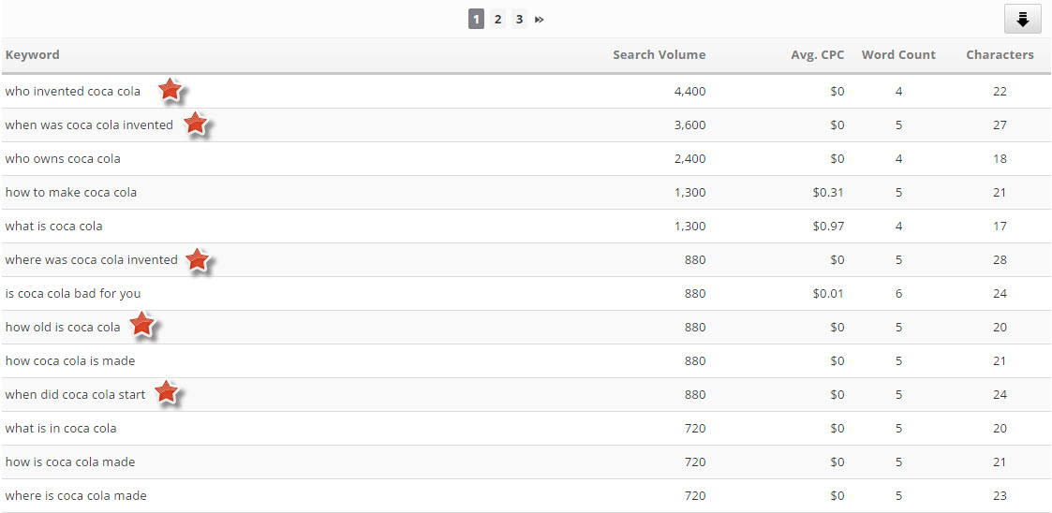Go to next pages with double-arrow icon
The height and width of the screenshot is (513, 1052).
click(x=540, y=19)
